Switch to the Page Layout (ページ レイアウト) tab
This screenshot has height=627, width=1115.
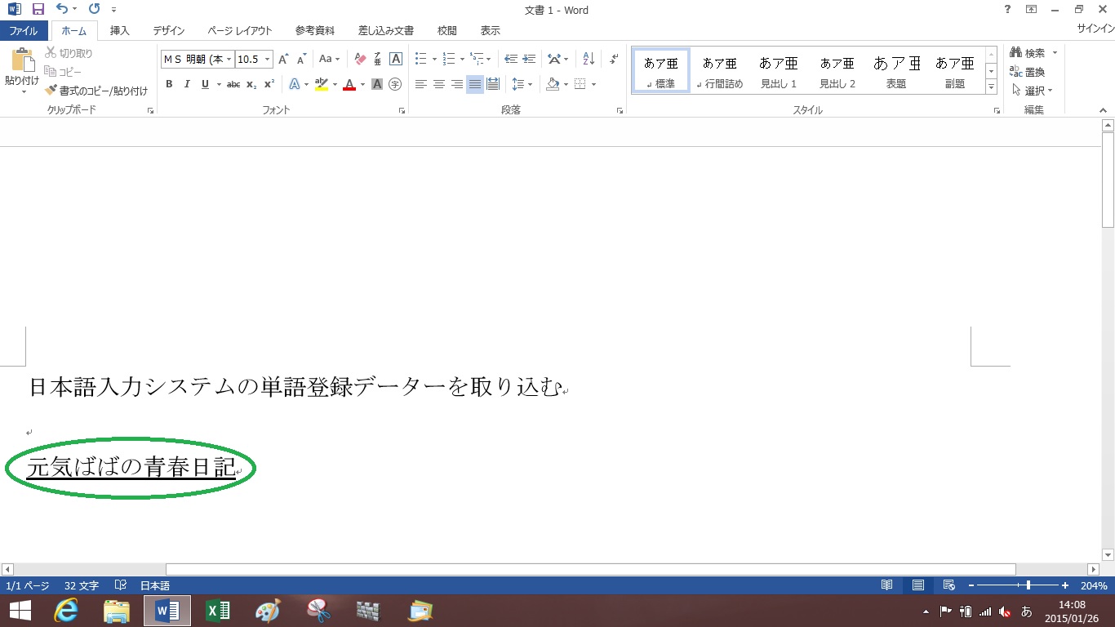(240, 30)
